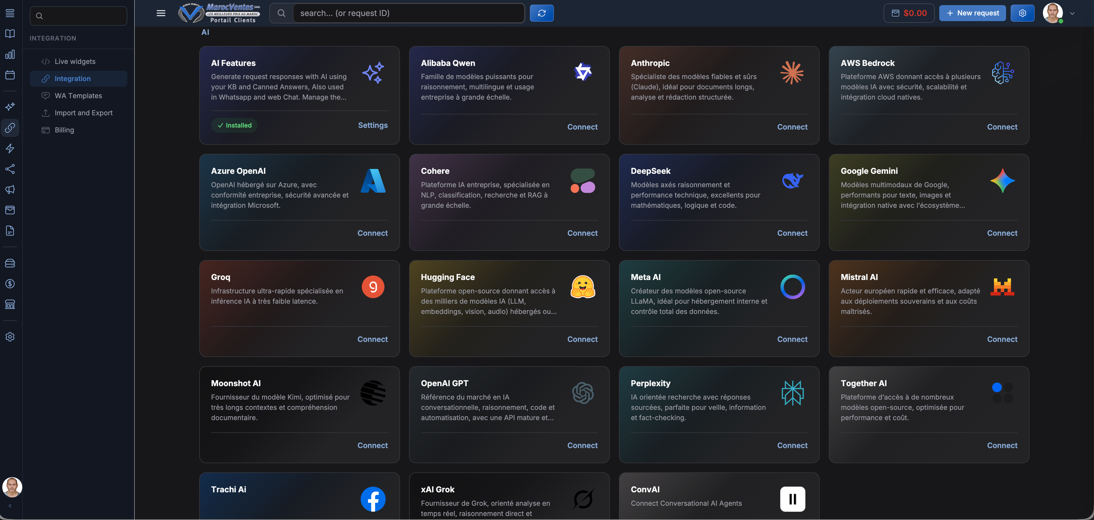Screen dimensions: 1094x520
Task: Open the calendar icon in the sidebar
Action: (x=10, y=75)
